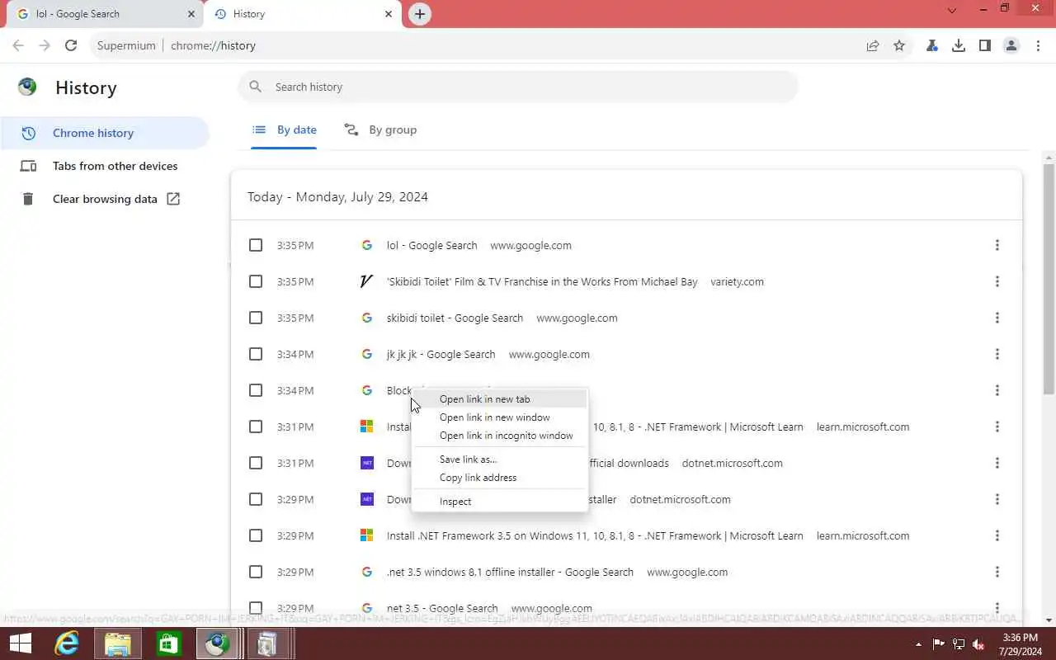Click the muted volume tray icon

[x=978, y=643]
